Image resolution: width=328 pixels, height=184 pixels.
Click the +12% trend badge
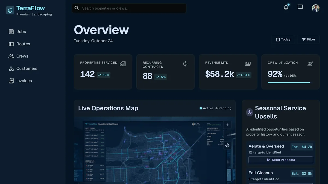click(x=104, y=75)
